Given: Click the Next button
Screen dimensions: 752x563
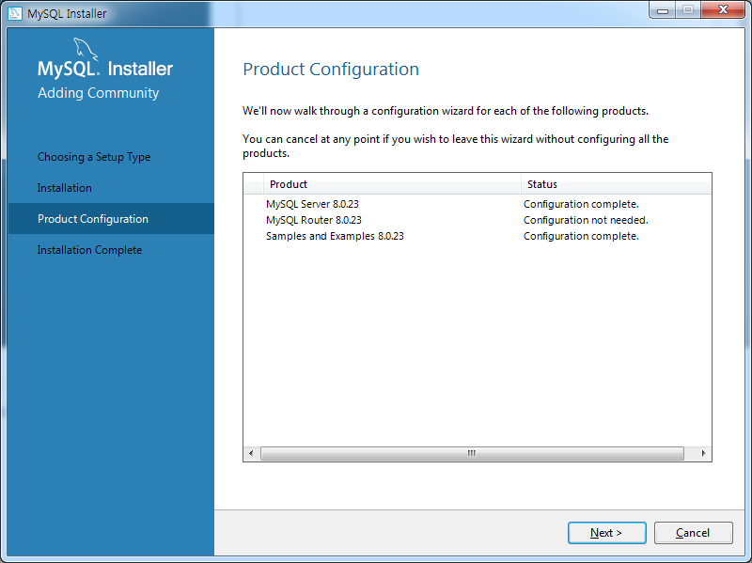Looking at the screenshot, I should pyautogui.click(x=606, y=533).
